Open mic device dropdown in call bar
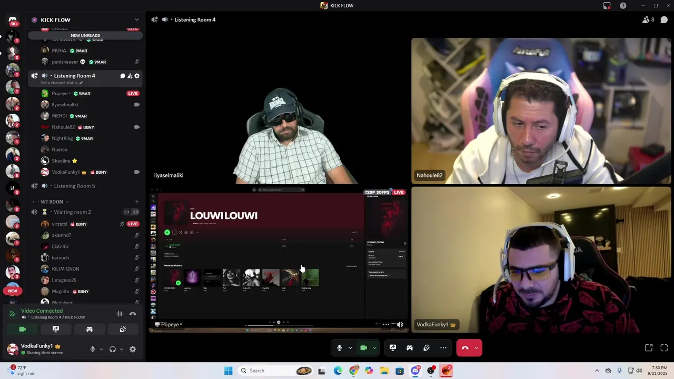 coord(350,347)
